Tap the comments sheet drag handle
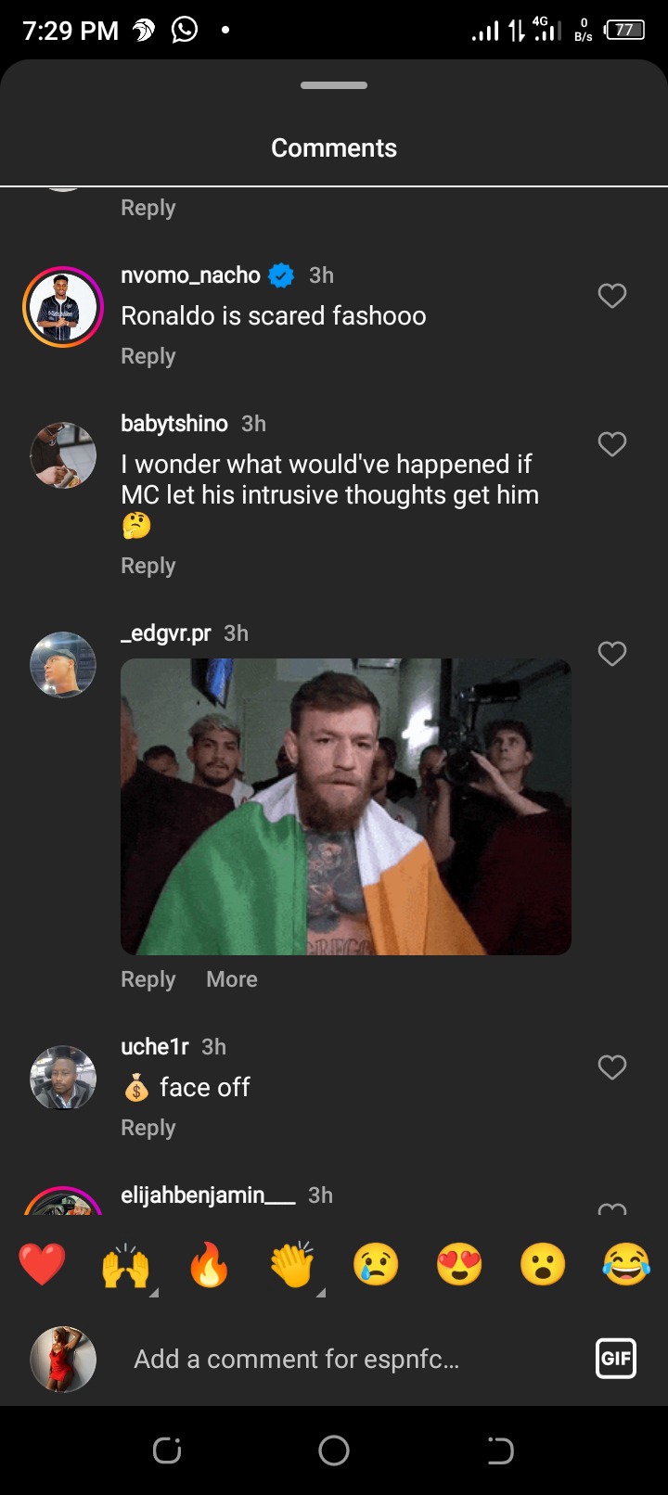Viewport: 668px width, 1495px height. coord(334,85)
